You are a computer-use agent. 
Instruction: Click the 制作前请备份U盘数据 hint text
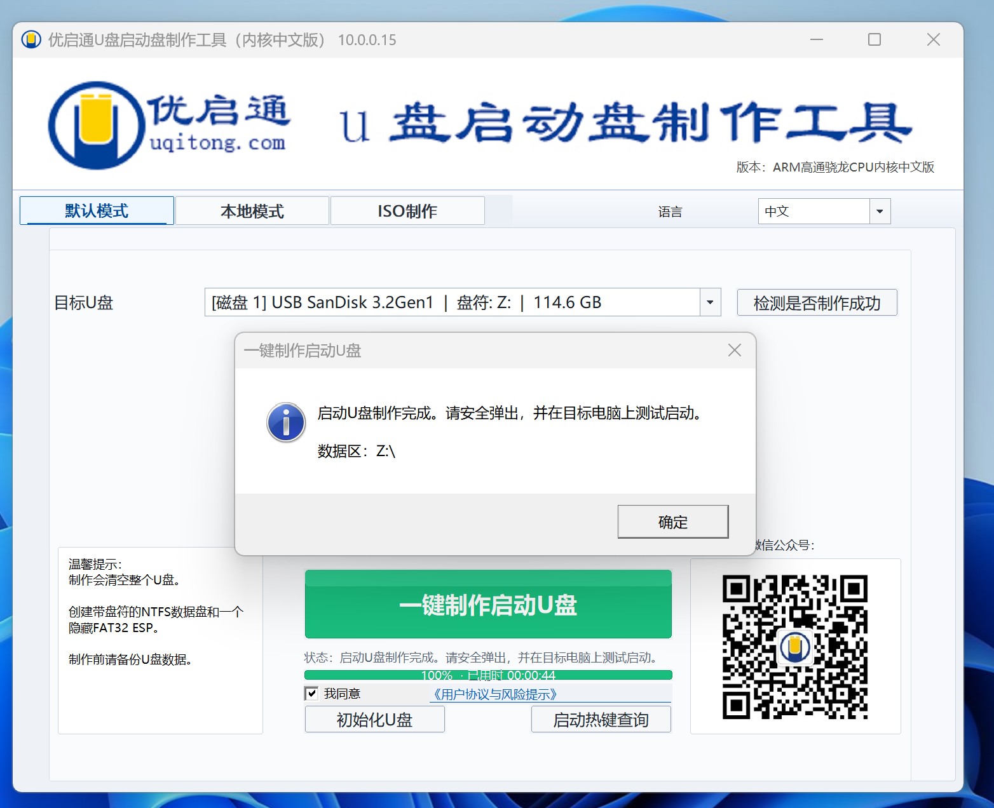(x=130, y=659)
